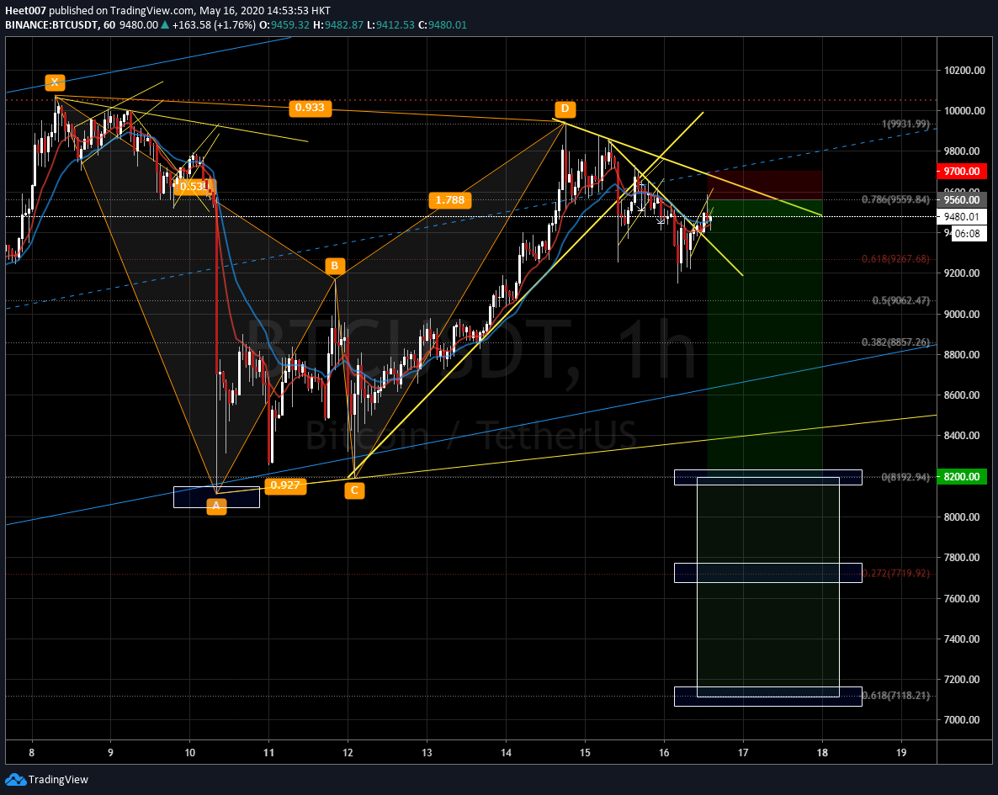Click the 0.927 ratio label
The image size is (998, 795).
284,485
